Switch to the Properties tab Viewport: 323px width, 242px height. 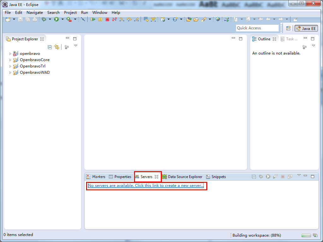tap(120, 177)
